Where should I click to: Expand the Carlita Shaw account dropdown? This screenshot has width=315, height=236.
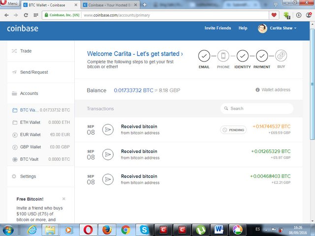[x=283, y=28]
